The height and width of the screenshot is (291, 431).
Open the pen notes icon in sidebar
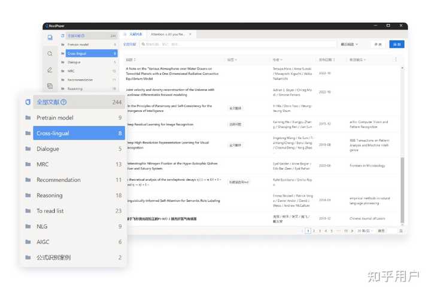coord(50,70)
